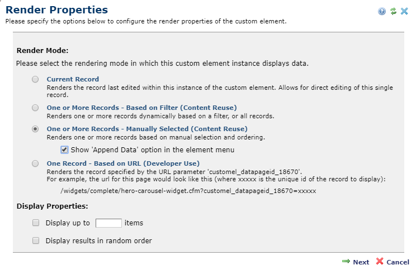Choose the Based on Filter radio button

click(35, 108)
